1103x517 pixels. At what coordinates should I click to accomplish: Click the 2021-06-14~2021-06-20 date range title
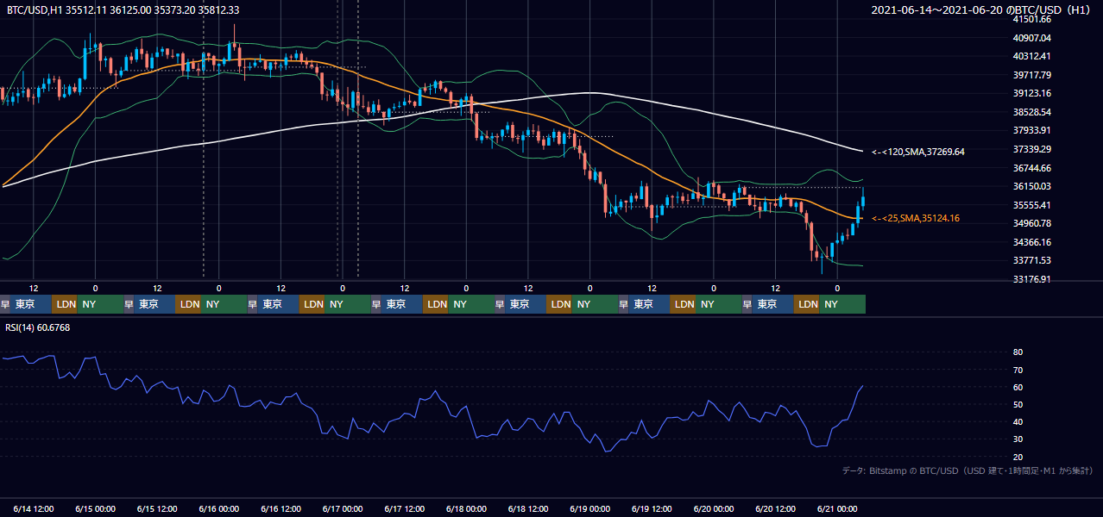[982, 10]
